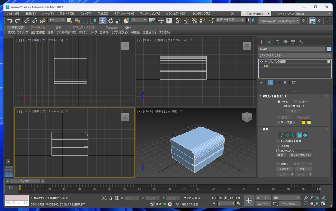Viewport: 336px width, 211px height.
Task: Enable ケージを表示 checkbox
Action: point(278,122)
